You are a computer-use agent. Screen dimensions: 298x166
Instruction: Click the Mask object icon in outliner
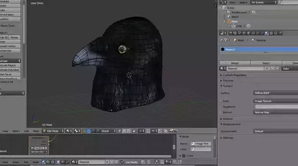pyautogui.click(x=229, y=21)
